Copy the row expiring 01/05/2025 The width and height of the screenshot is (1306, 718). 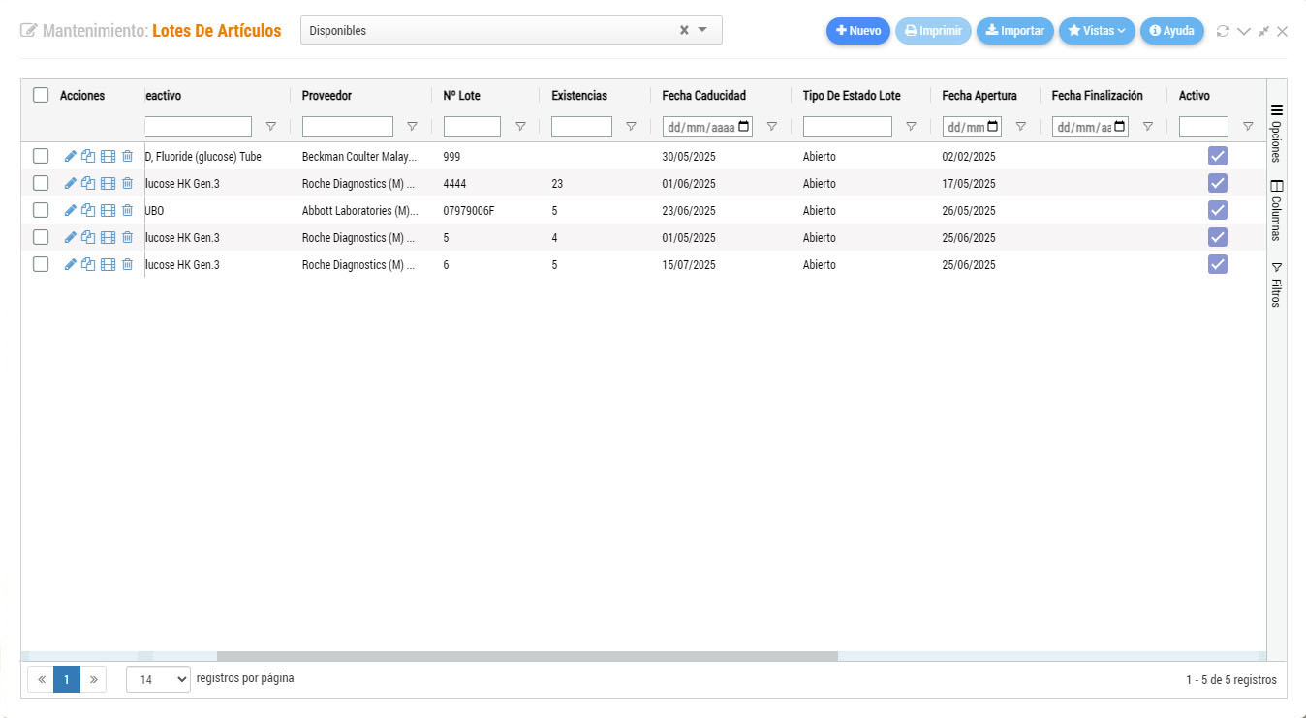[x=88, y=237]
